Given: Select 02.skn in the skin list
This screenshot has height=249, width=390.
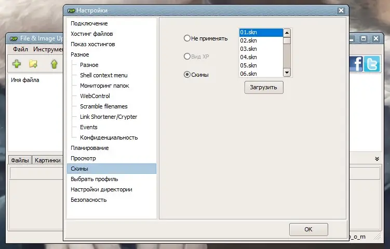Looking at the screenshot, I should pos(261,40).
